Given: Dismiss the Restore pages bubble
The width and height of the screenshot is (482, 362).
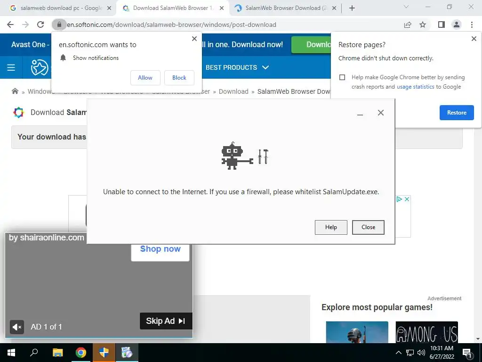Looking at the screenshot, I should [x=474, y=39].
